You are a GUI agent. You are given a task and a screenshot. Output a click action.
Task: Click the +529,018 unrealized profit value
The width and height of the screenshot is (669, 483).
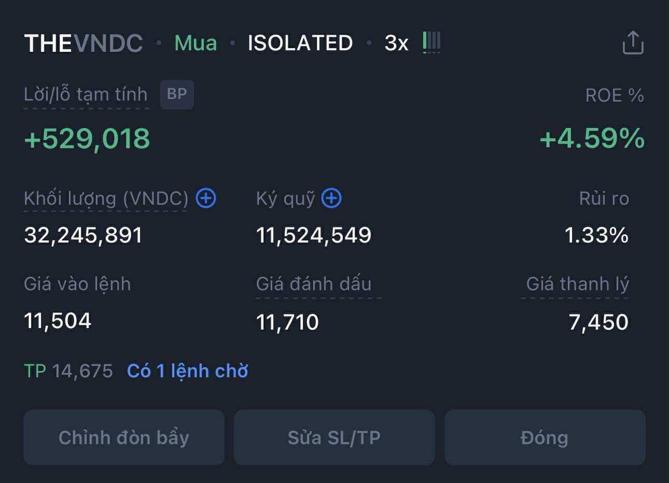coord(87,139)
